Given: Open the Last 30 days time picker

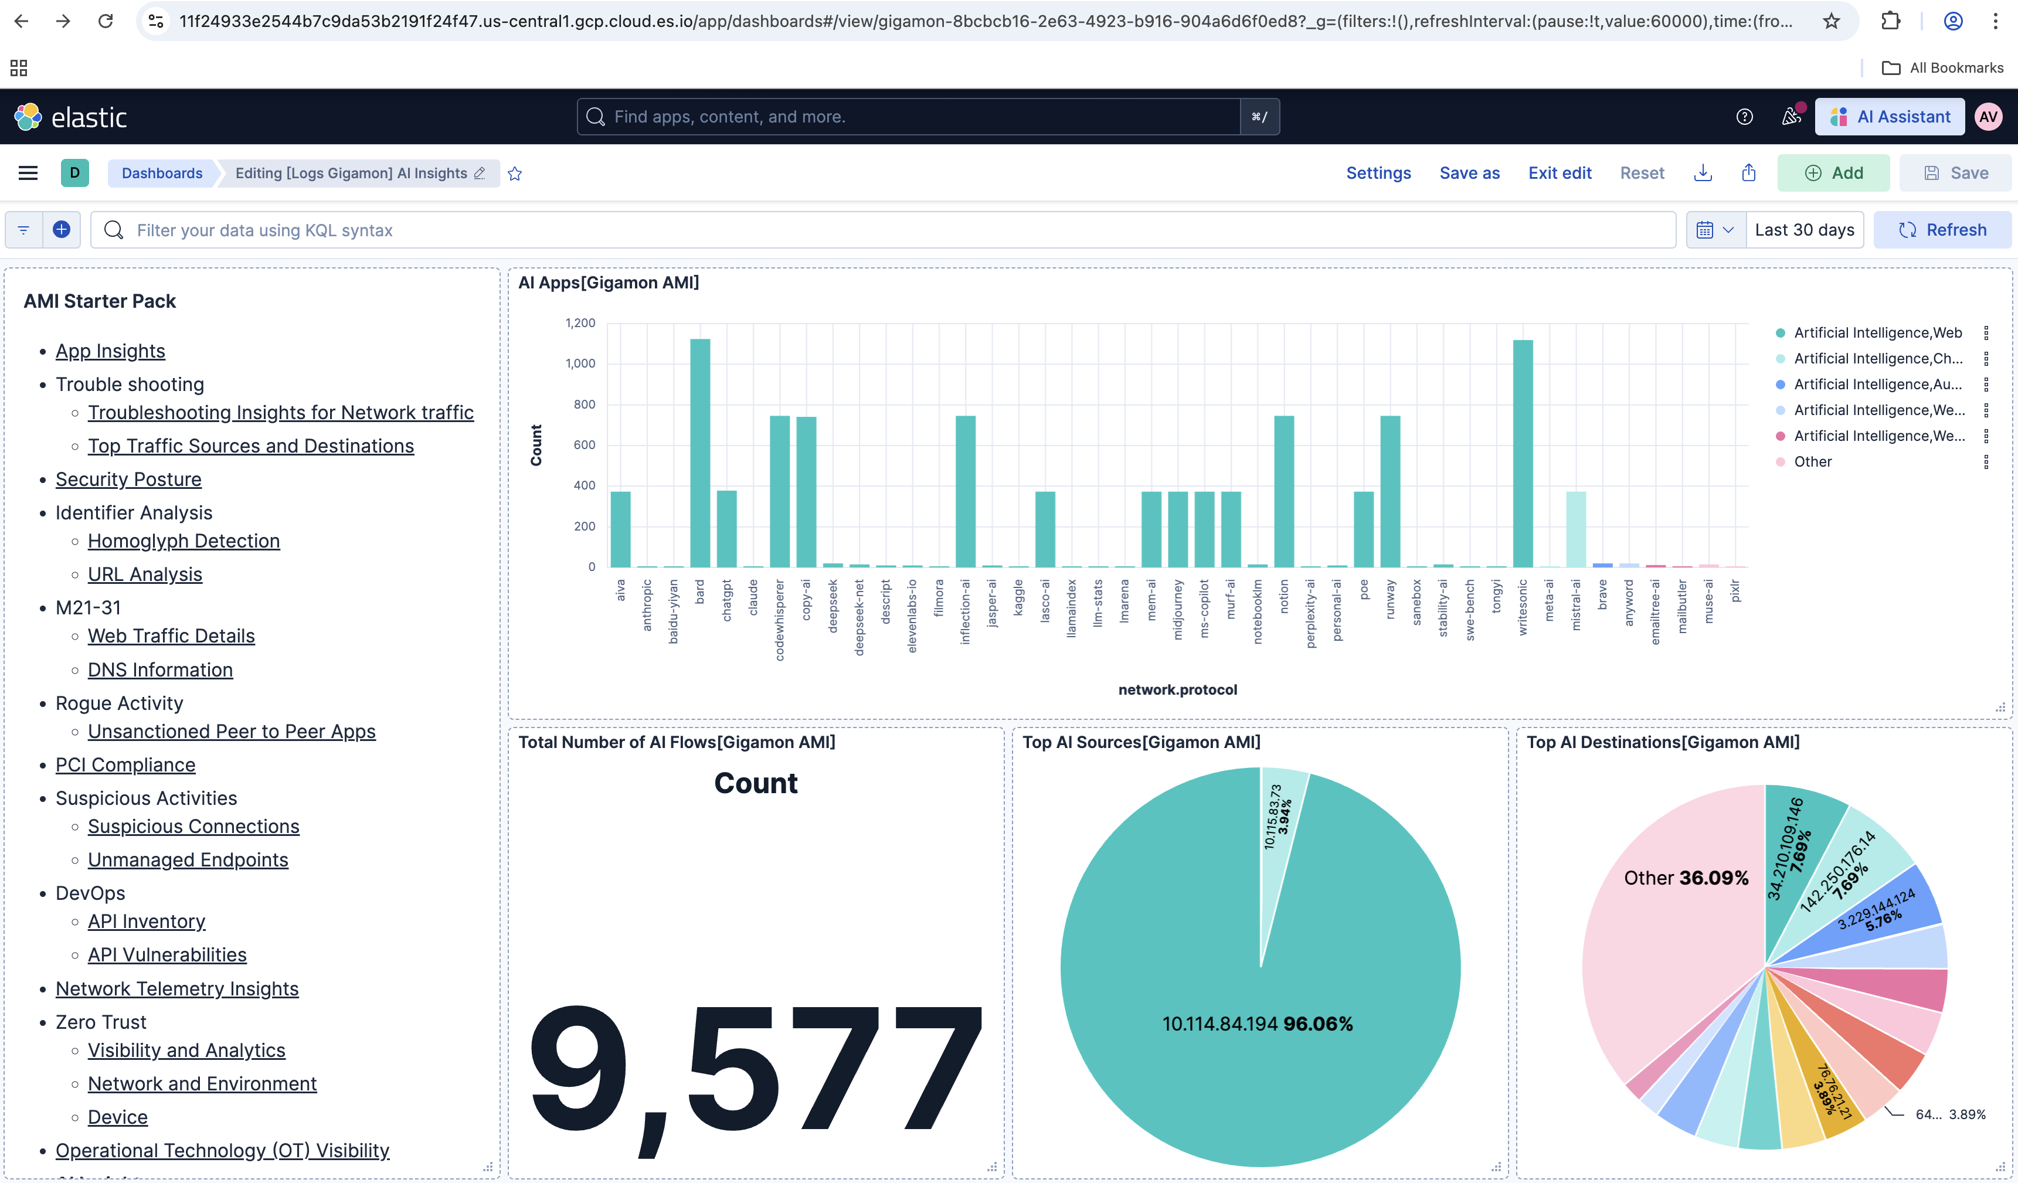Looking at the screenshot, I should (1804, 230).
